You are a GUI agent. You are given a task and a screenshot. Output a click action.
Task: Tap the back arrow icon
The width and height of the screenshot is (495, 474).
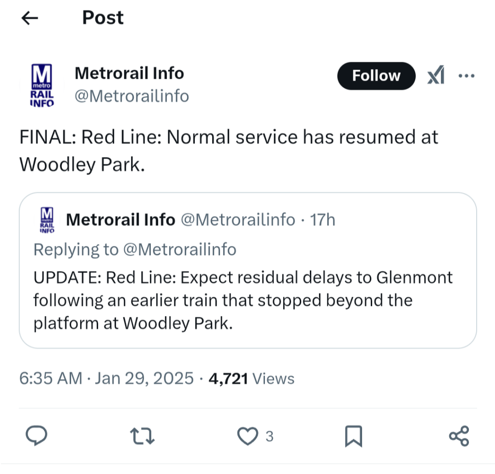point(30,18)
